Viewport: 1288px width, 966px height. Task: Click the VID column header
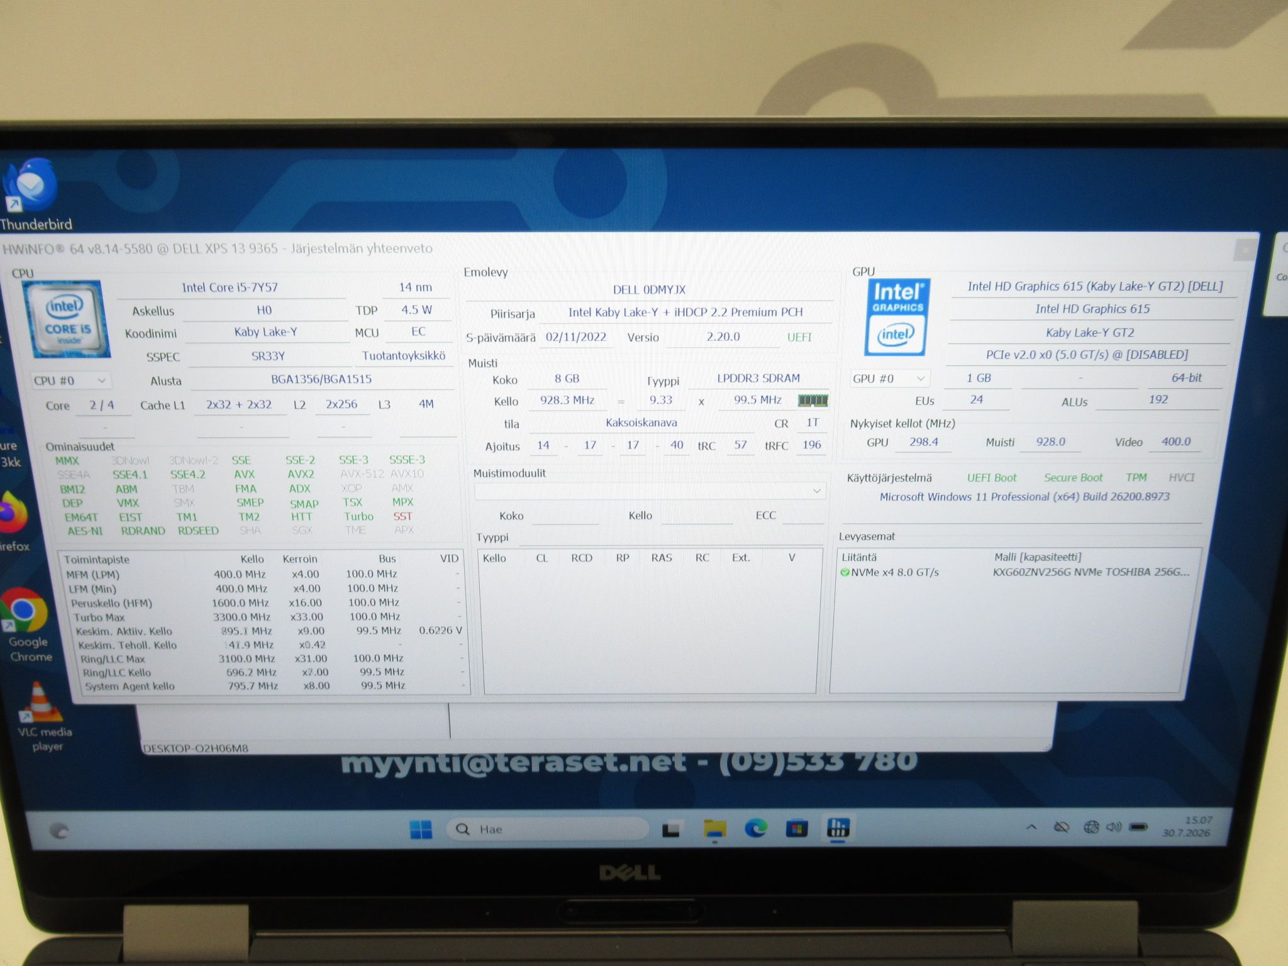click(x=449, y=558)
